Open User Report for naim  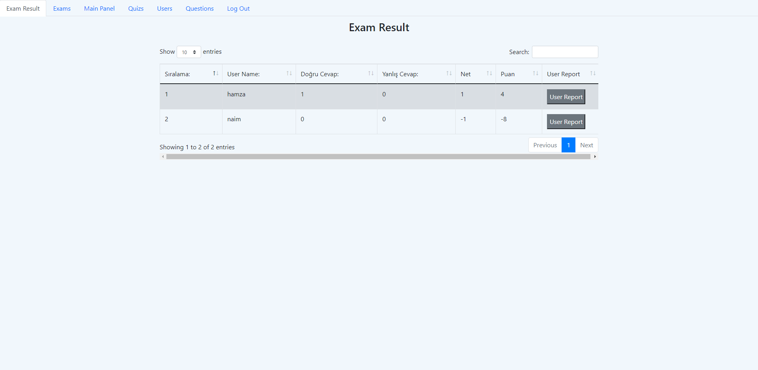coord(566,121)
